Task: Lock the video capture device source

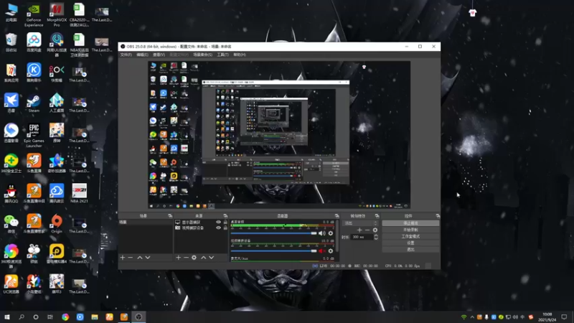Action: 225,228
